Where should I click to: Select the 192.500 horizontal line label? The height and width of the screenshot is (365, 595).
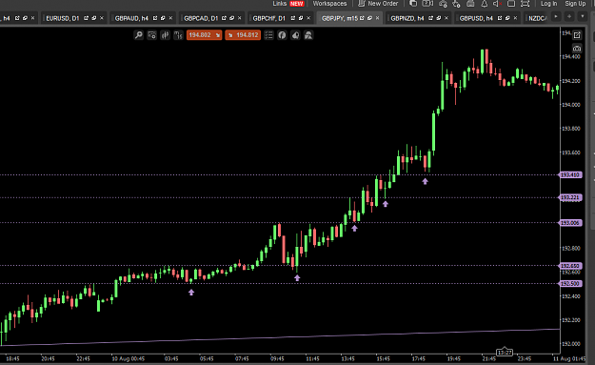[x=570, y=284]
